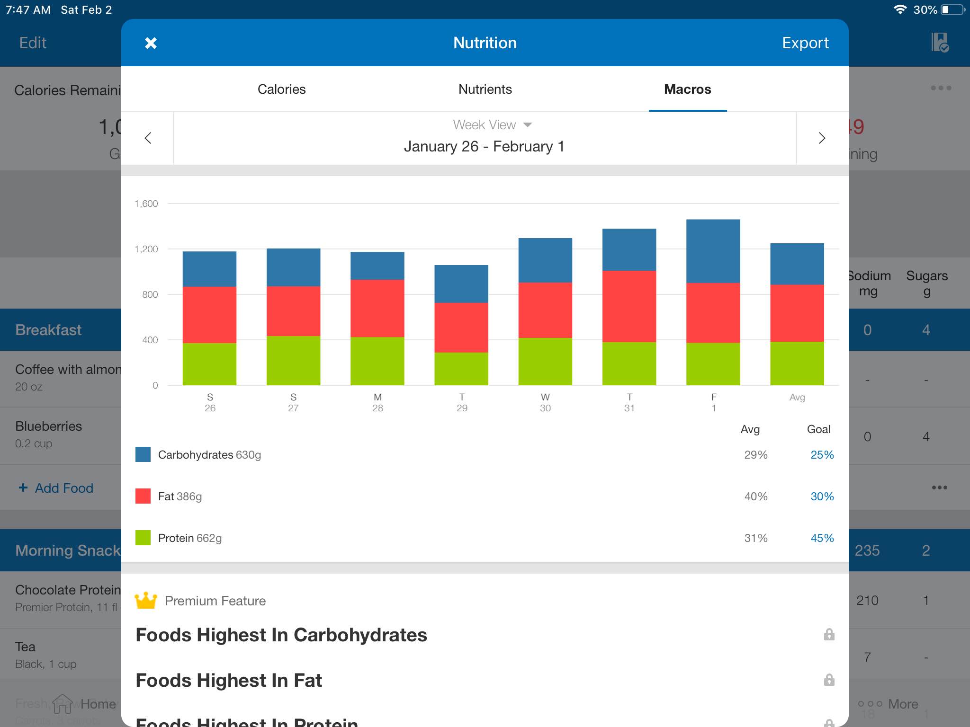Select the Macros tab
Image resolution: width=970 pixels, height=727 pixels.
[687, 89]
